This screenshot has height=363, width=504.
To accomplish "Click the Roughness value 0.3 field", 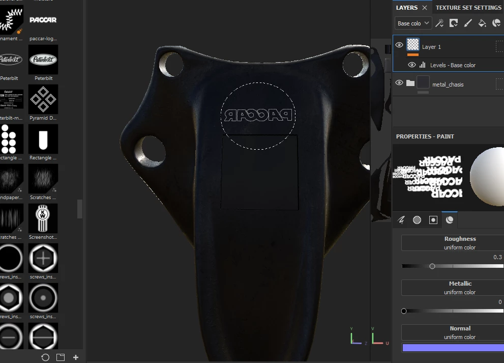I will (497, 257).
